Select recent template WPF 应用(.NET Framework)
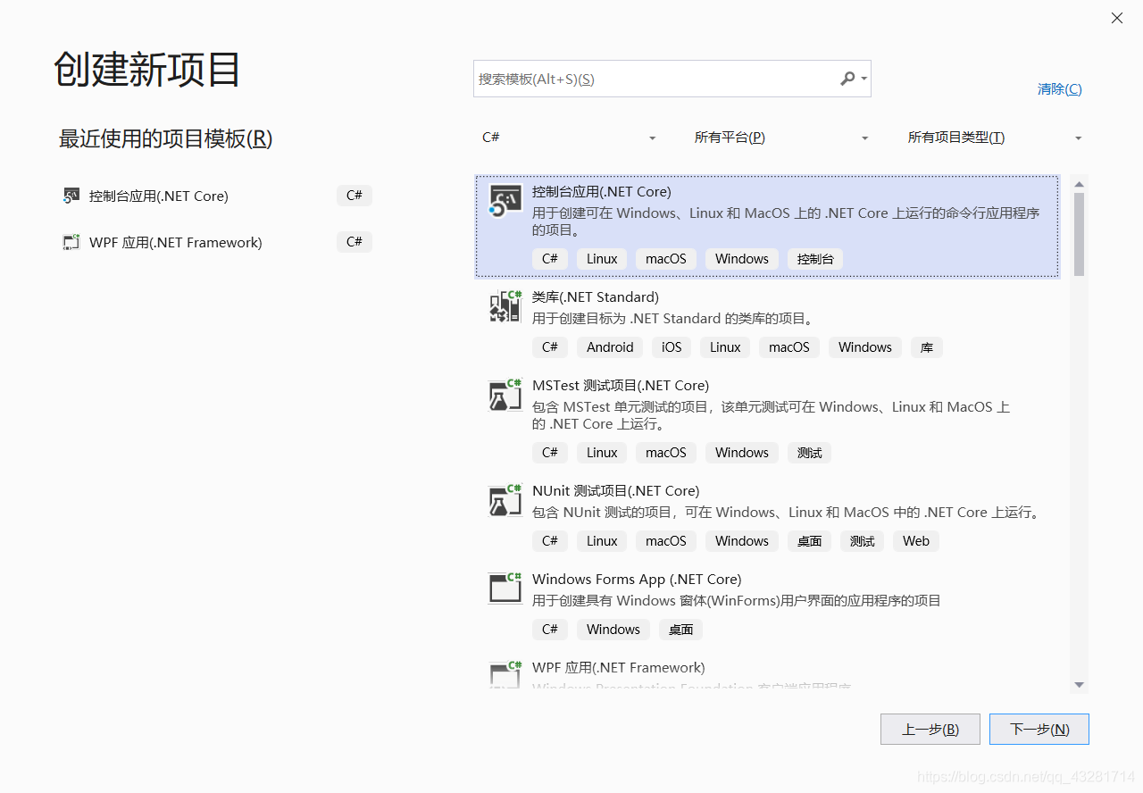 176,242
